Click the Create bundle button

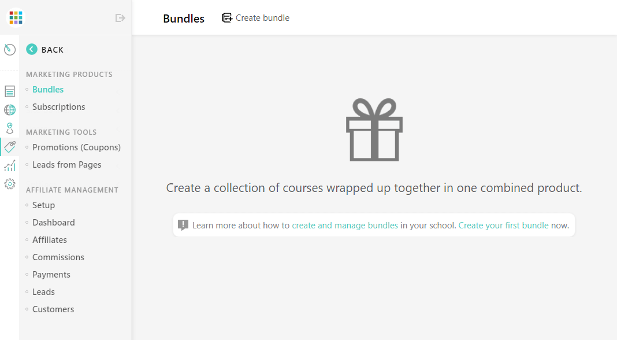click(255, 18)
